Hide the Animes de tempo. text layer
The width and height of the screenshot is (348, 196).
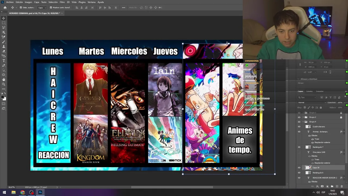pyautogui.click(x=299, y=132)
